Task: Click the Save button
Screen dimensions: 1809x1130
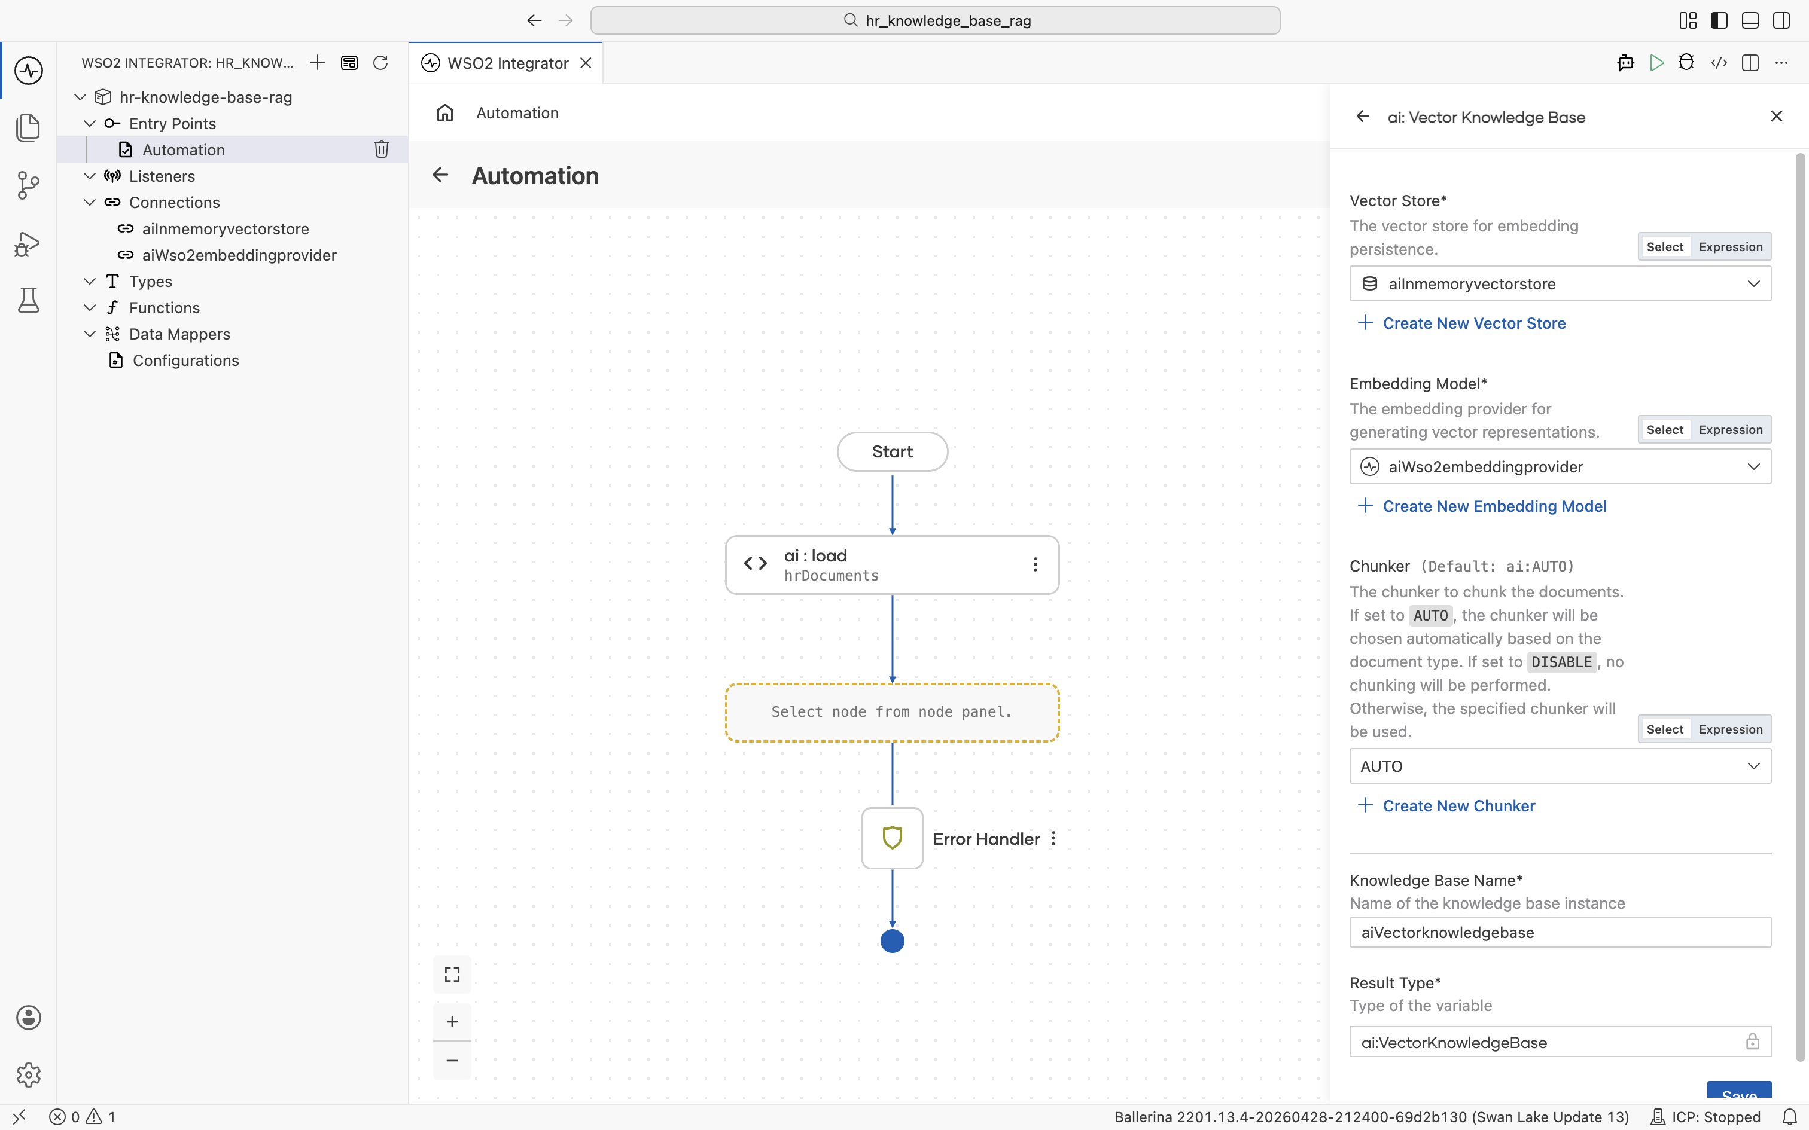Action: click(1739, 1091)
